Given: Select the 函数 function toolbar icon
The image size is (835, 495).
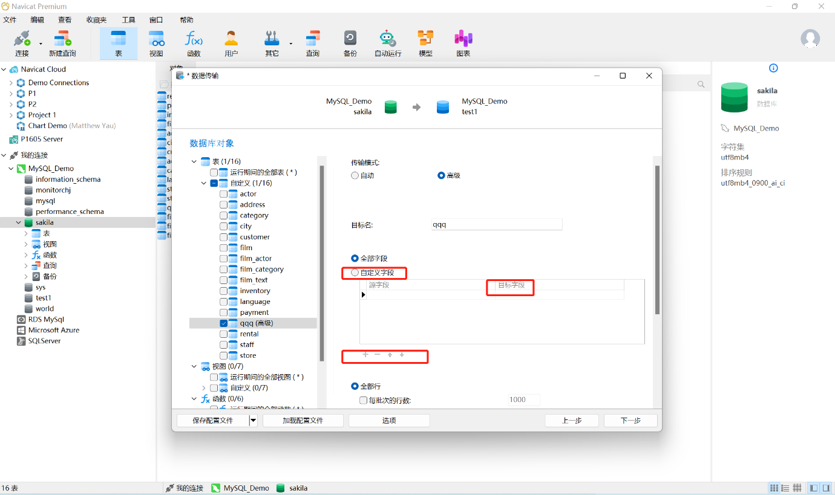Looking at the screenshot, I should [194, 44].
